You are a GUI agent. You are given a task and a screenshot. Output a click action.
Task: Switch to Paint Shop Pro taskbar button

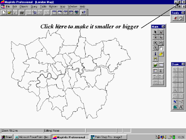[108, 137]
